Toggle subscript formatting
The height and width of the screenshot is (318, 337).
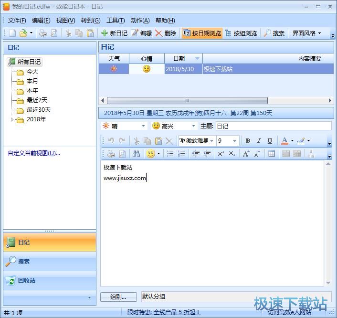tap(232, 154)
